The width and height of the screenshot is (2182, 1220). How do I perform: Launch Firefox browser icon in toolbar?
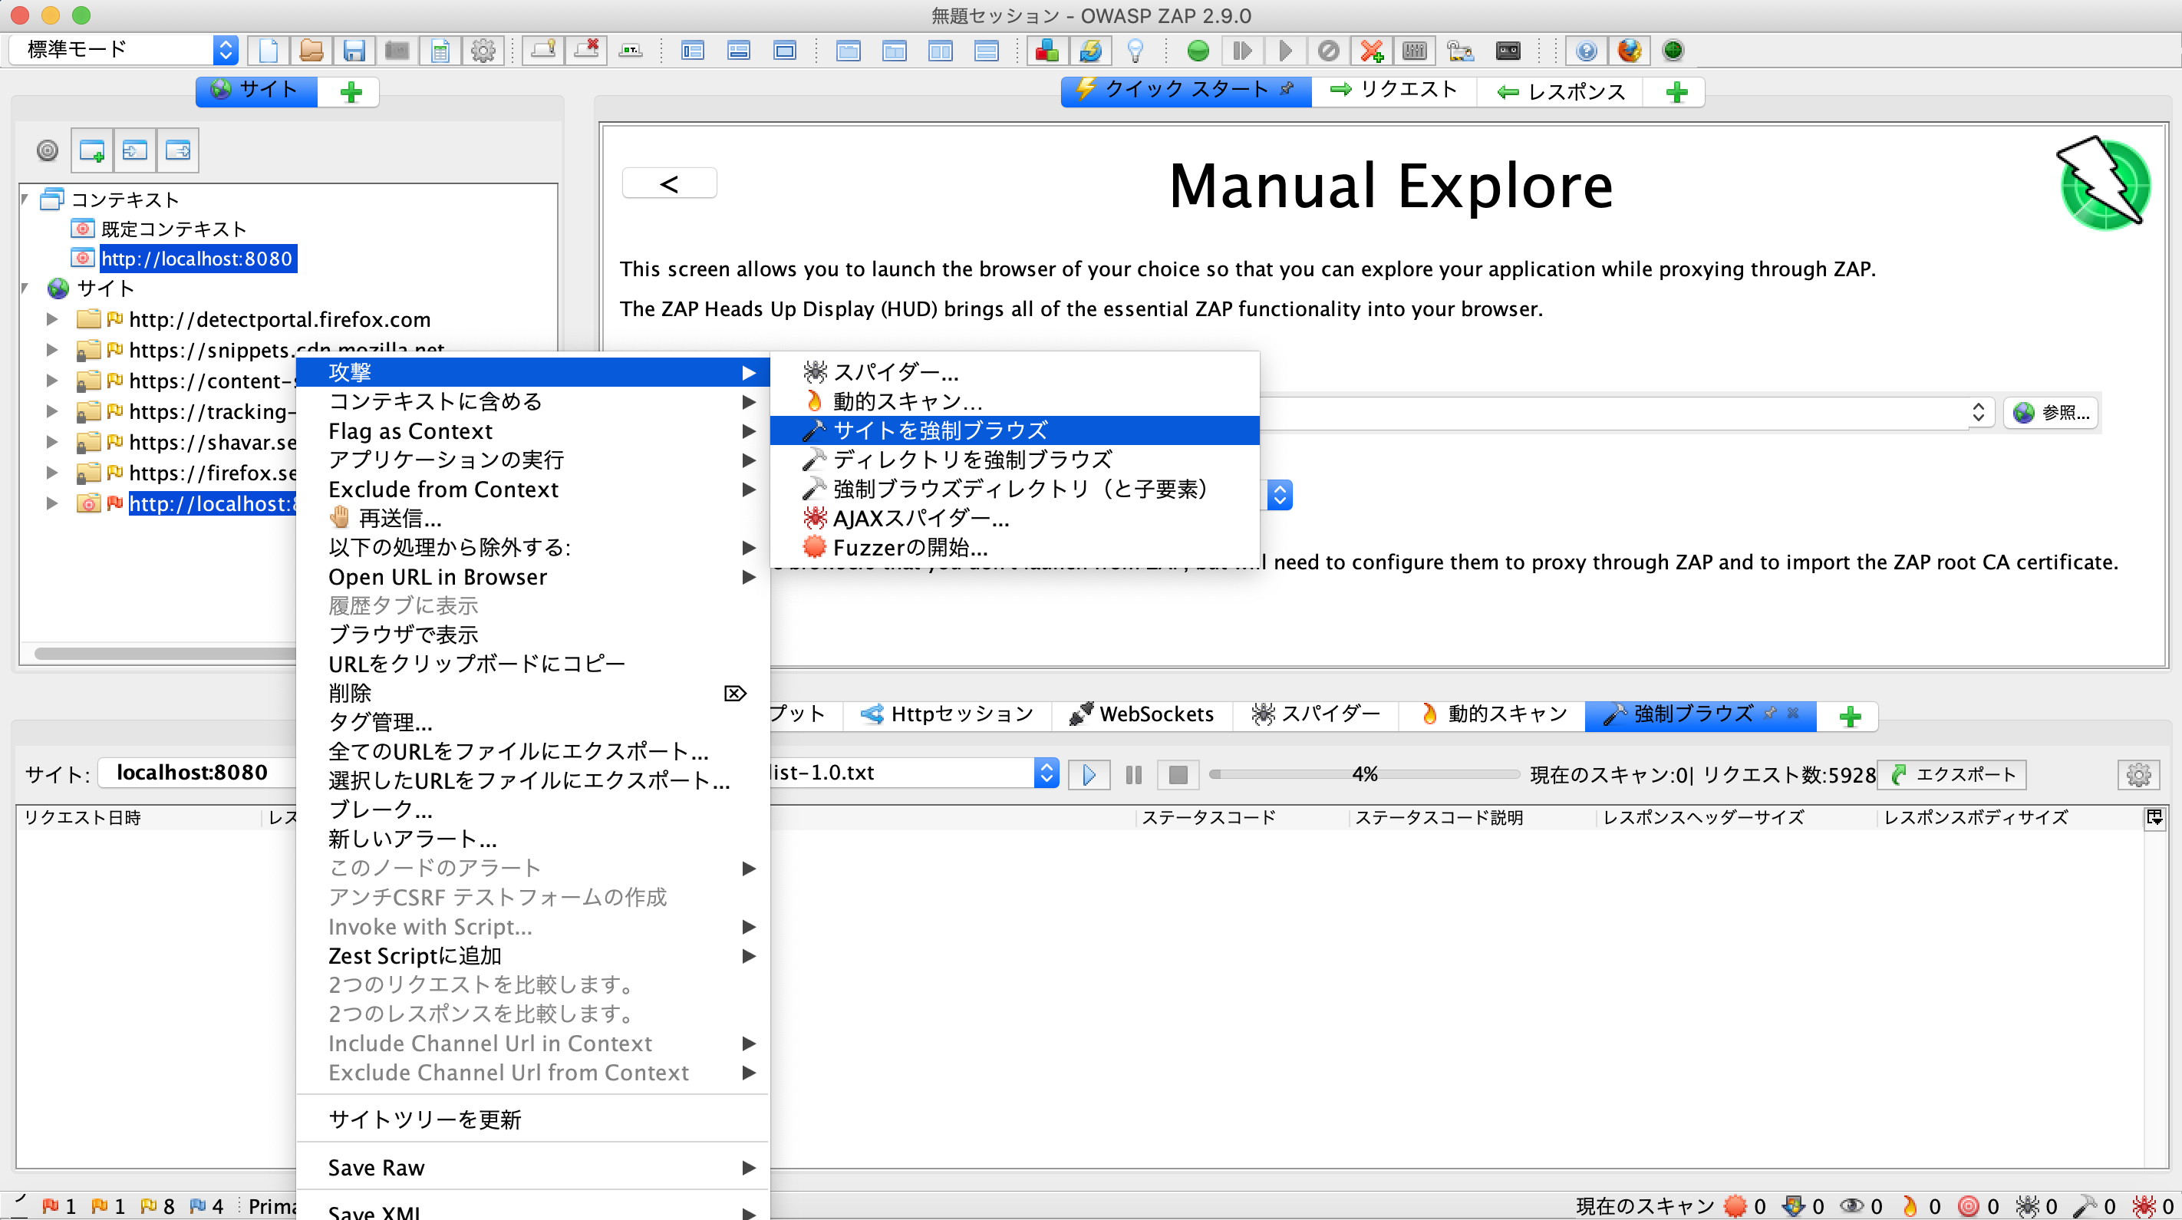point(1630,51)
